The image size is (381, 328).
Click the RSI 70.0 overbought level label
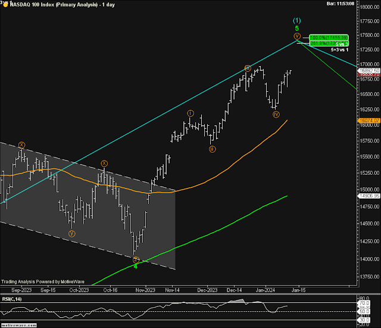coord(364,303)
